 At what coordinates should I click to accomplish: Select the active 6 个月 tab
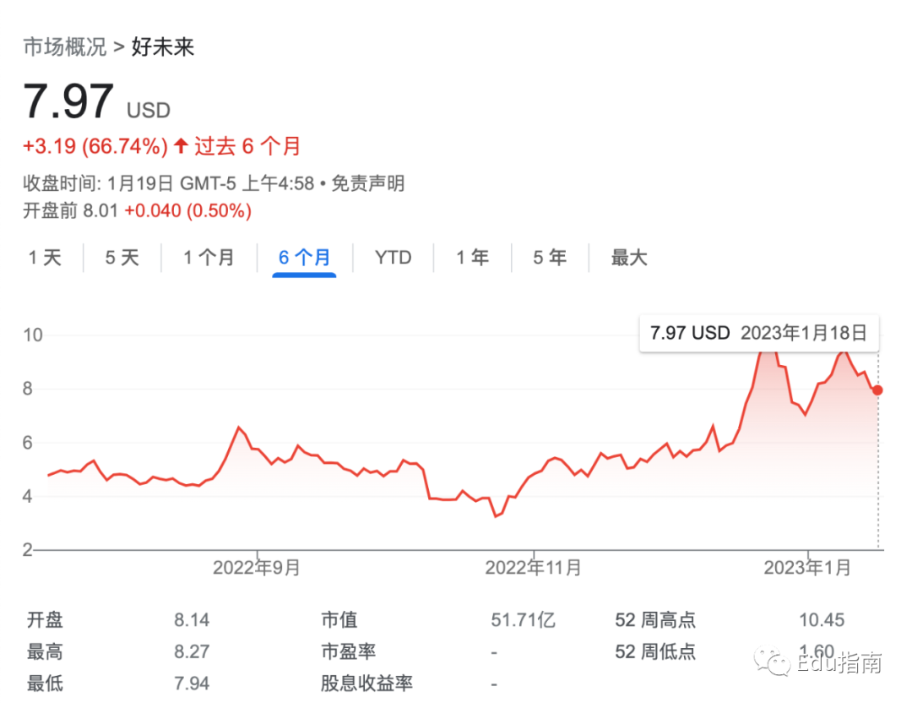304,258
